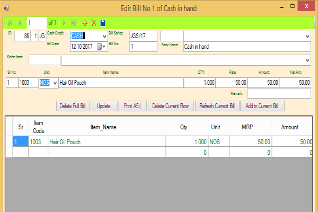Select the row header of Hair Oil Pouch row
The height and width of the screenshot is (212, 318).
[x=9, y=142]
